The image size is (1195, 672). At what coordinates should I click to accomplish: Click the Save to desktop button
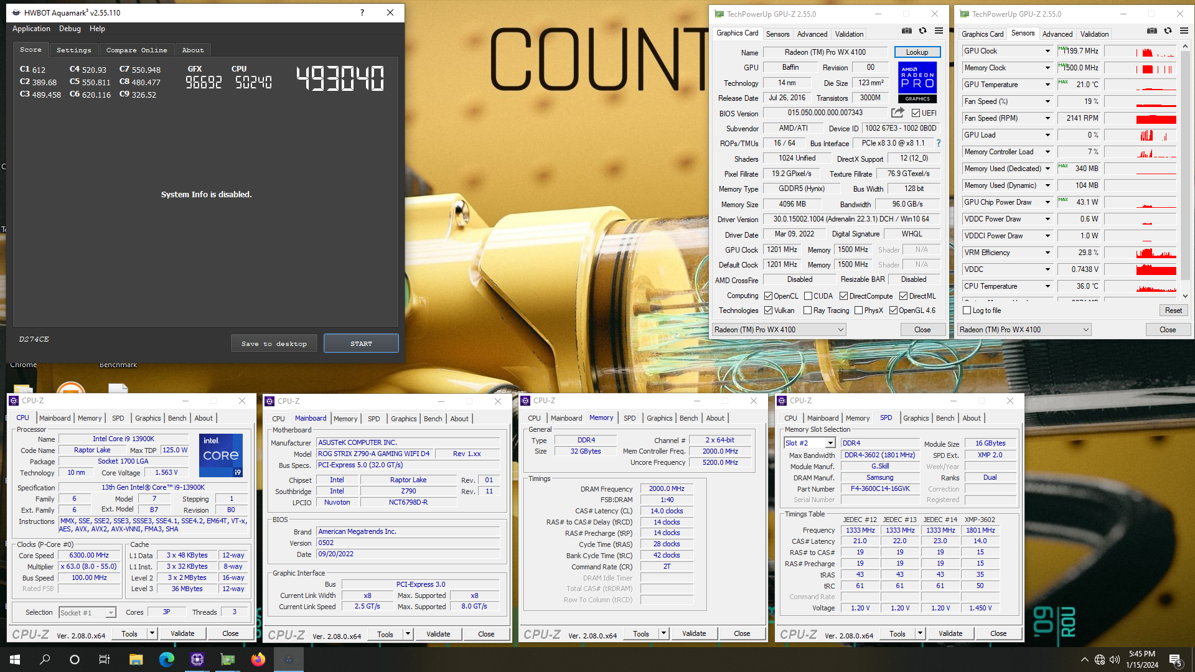[274, 343]
